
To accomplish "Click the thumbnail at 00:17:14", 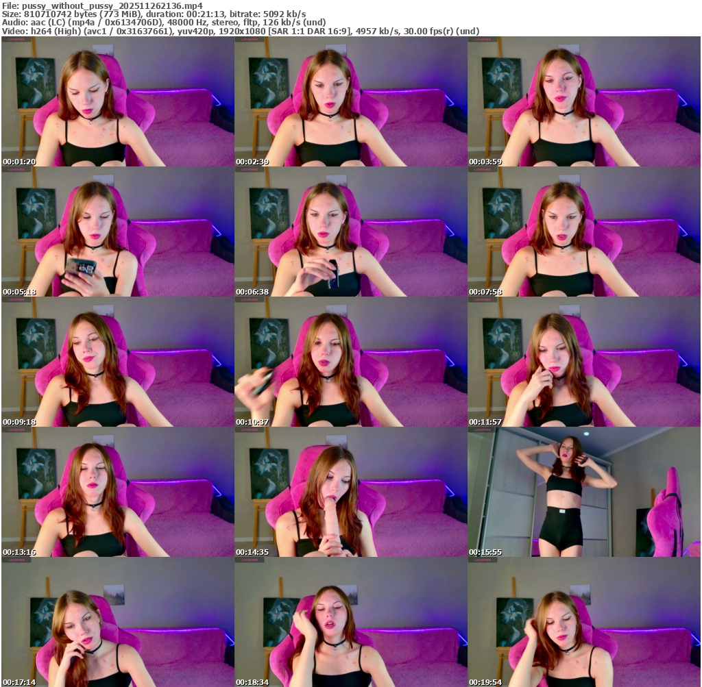I will (117, 622).
